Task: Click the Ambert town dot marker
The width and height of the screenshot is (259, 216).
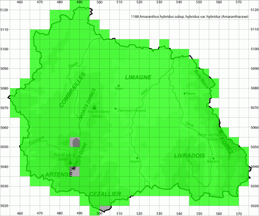Action: [x=214, y=159]
